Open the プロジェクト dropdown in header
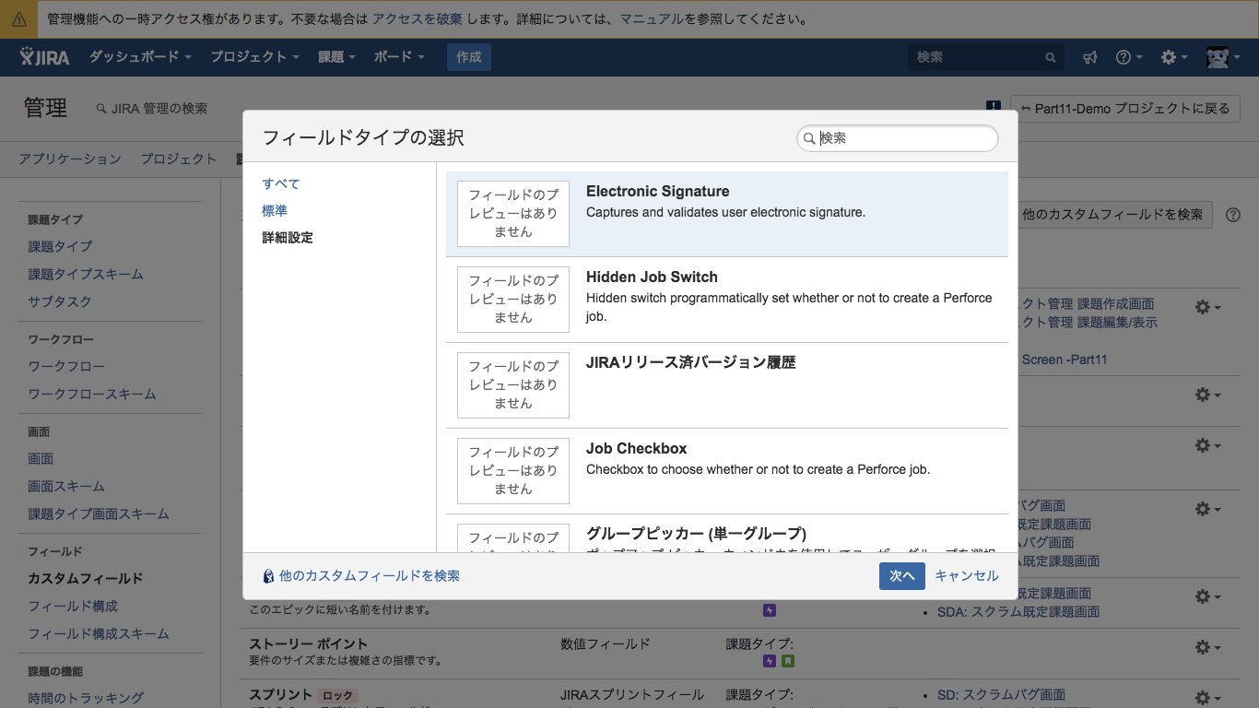The image size is (1259, 708). [x=254, y=57]
